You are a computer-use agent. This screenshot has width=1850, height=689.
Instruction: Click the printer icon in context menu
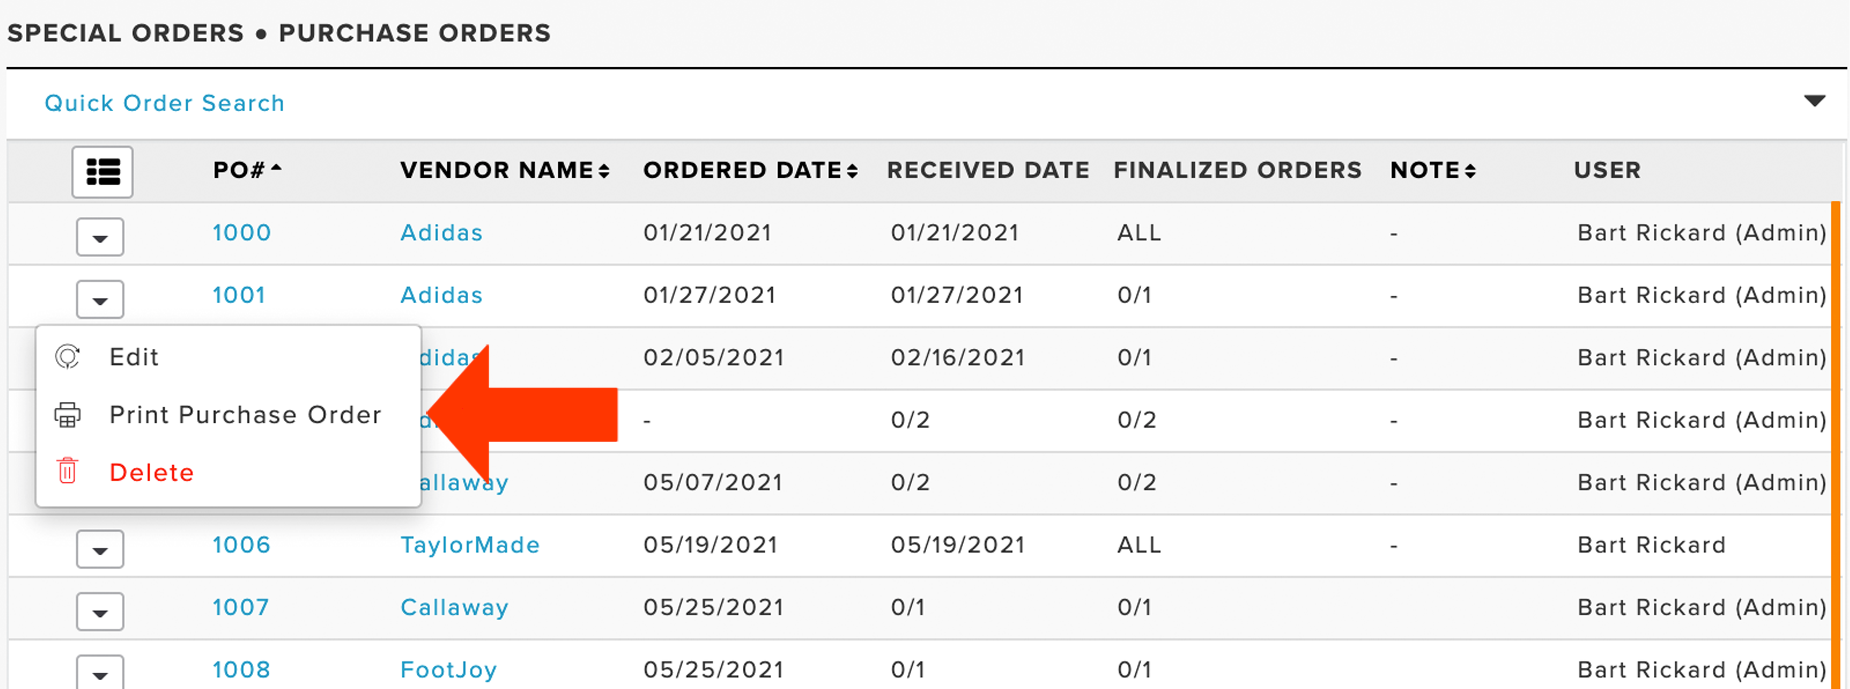point(68,415)
